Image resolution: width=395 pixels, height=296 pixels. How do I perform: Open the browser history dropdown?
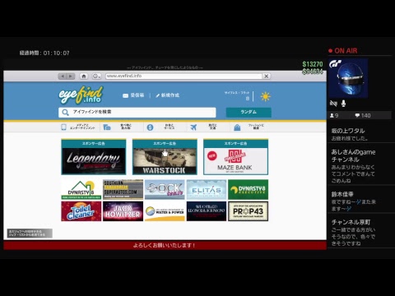(x=96, y=76)
